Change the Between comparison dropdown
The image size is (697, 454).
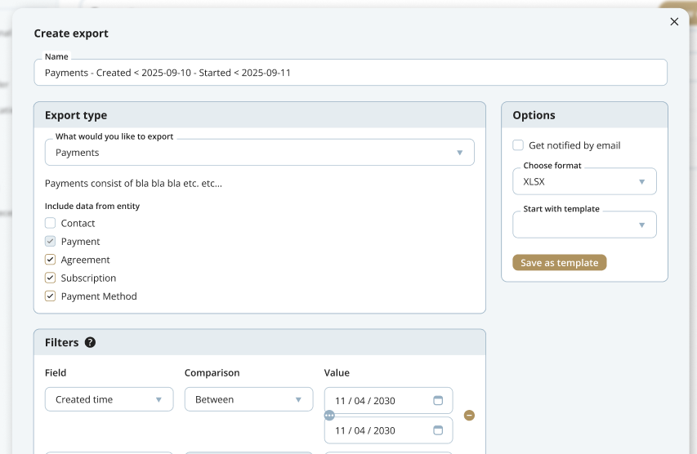(248, 399)
